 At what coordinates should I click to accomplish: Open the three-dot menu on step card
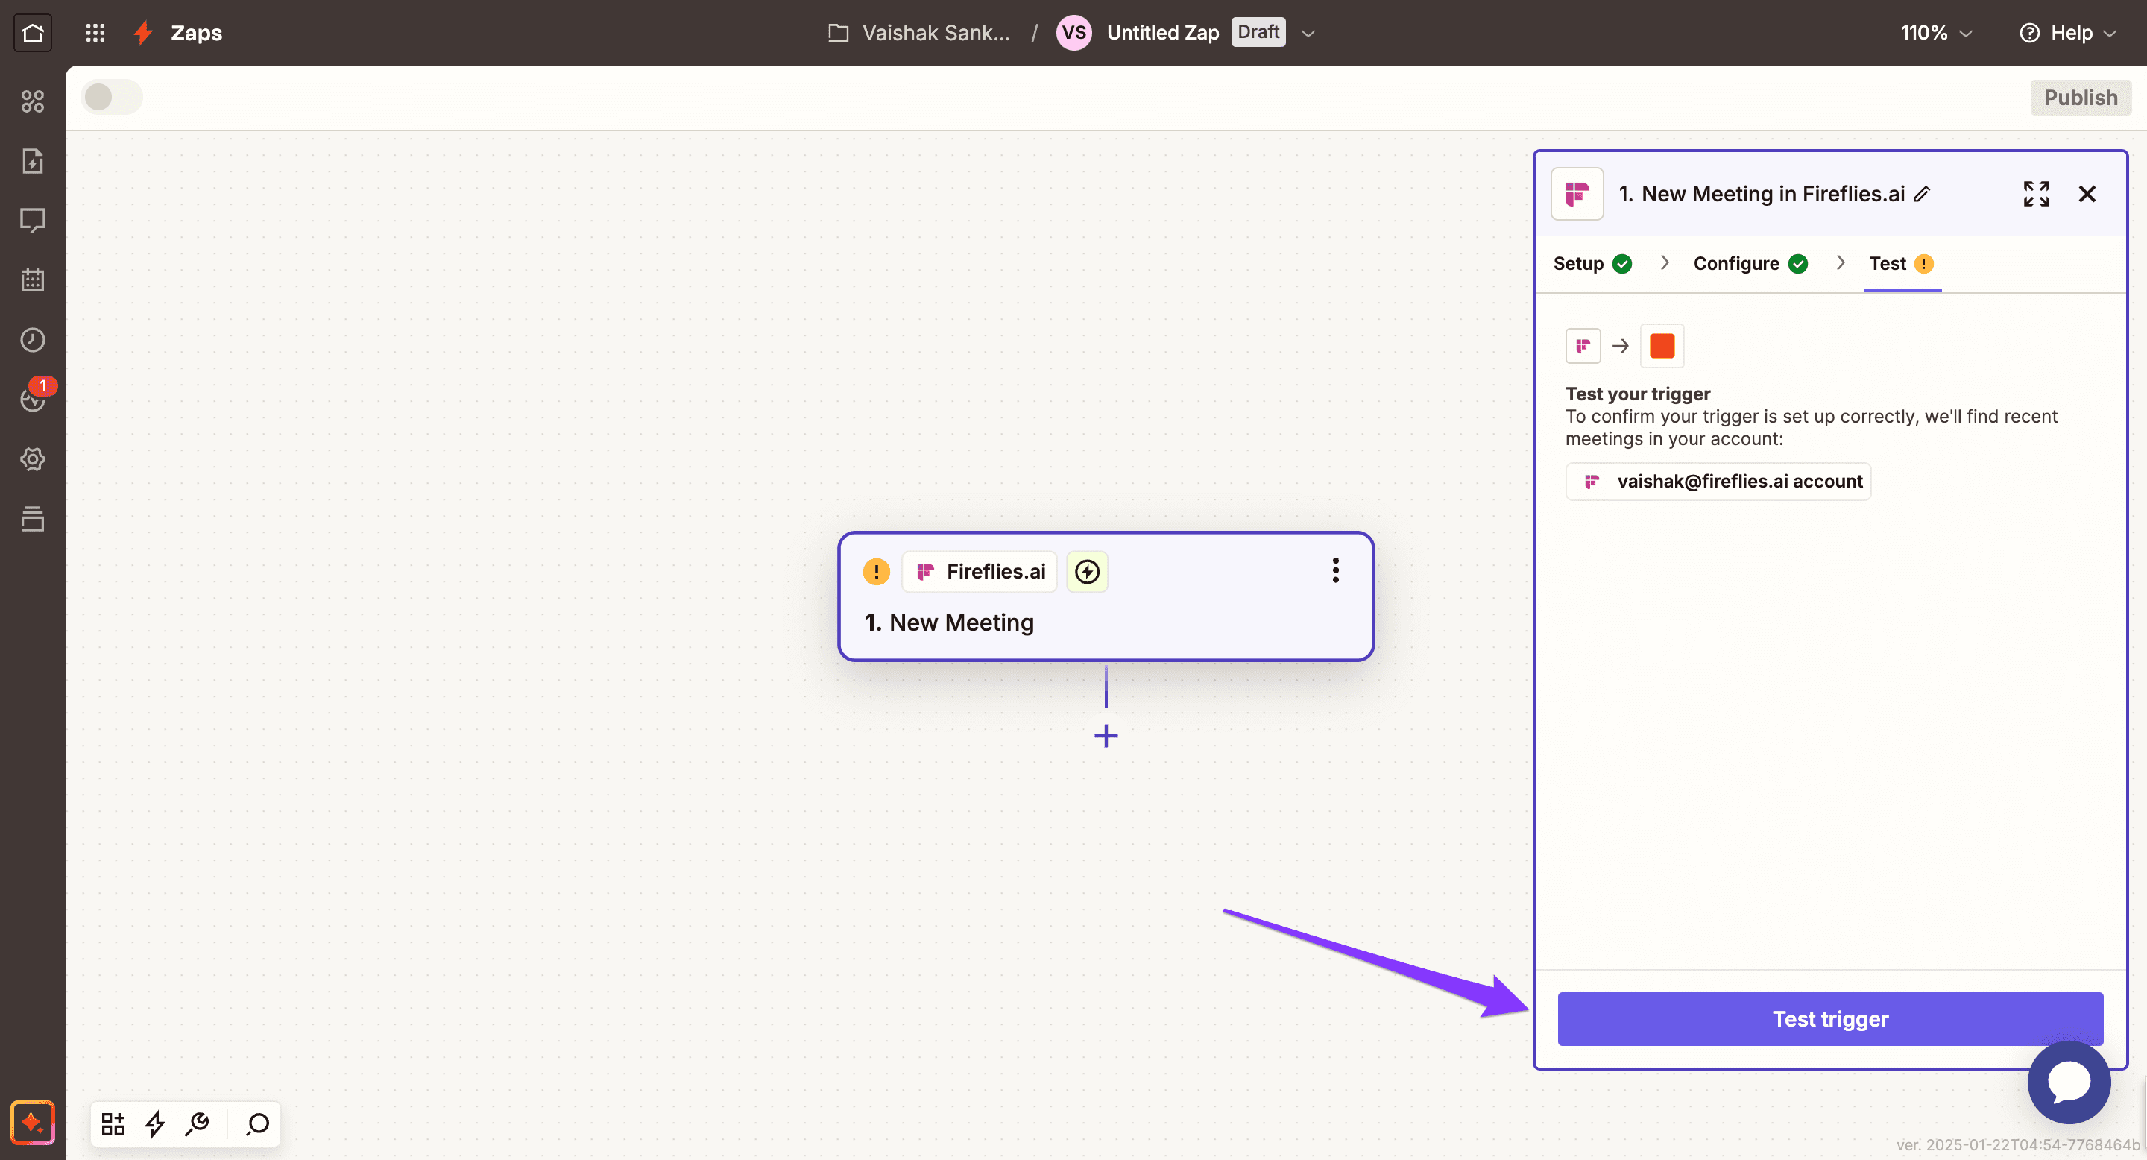(x=1335, y=571)
